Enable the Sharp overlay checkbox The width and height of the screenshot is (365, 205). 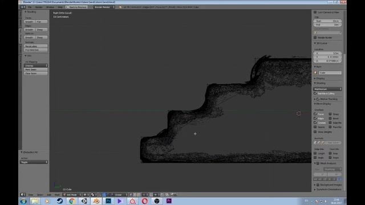coord(330,114)
